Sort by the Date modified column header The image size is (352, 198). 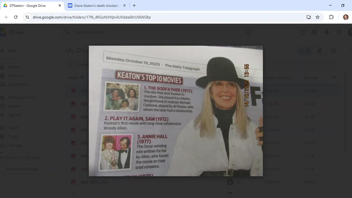(x=278, y=78)
